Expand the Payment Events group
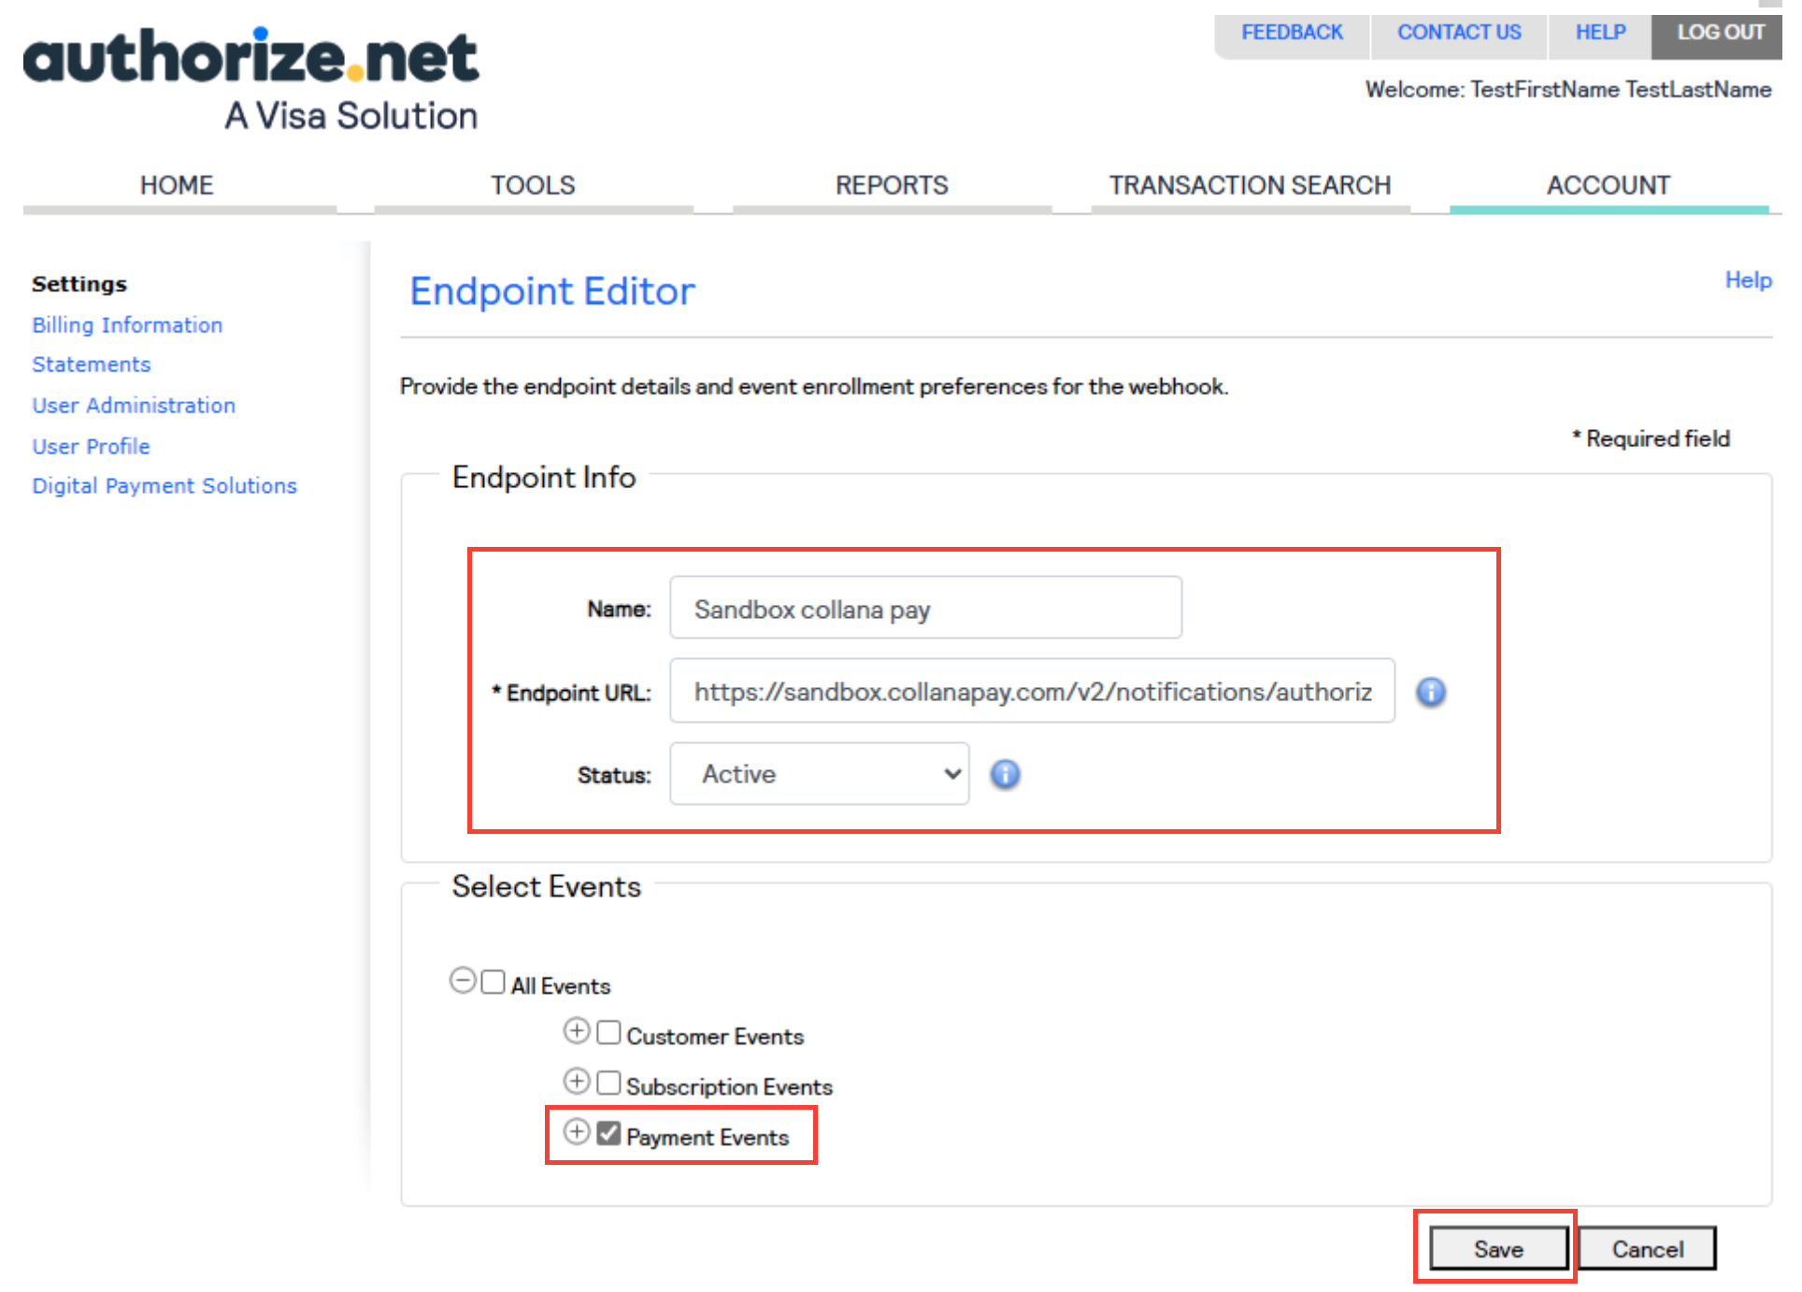 coord(577,1132)
